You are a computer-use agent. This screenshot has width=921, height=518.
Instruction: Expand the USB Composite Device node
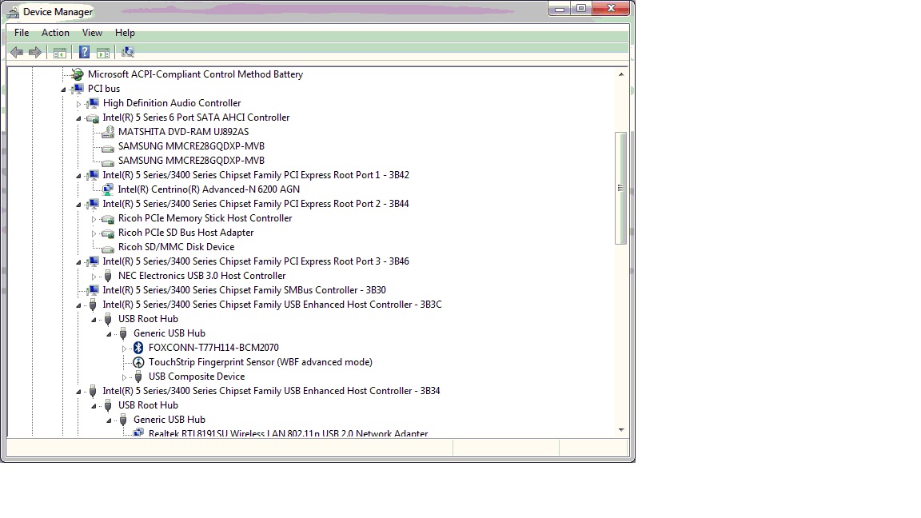[x=124, y=377]
